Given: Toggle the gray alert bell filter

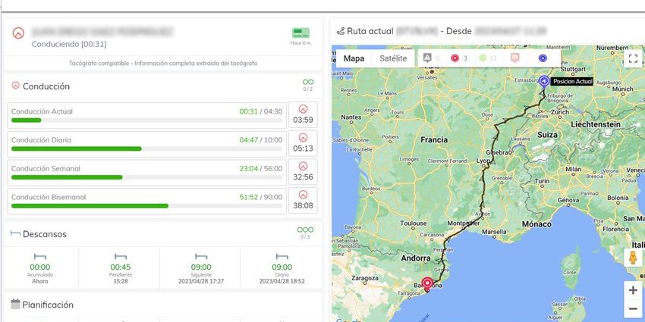Looking at the screenshot, I should (427, 58).
